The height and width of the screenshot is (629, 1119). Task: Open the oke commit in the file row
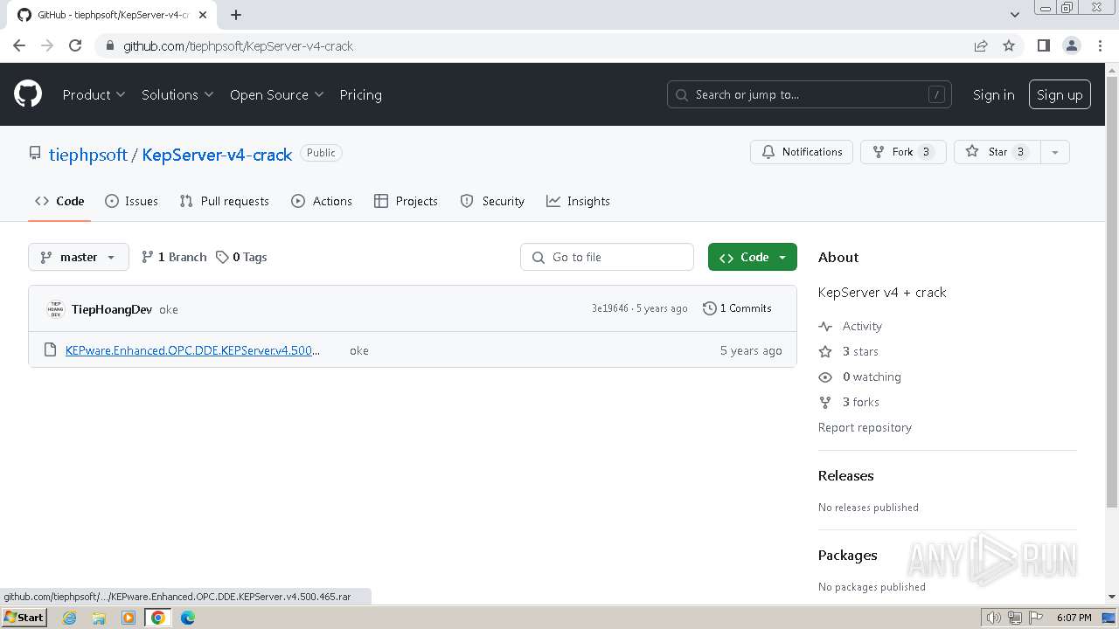[359, 350]
